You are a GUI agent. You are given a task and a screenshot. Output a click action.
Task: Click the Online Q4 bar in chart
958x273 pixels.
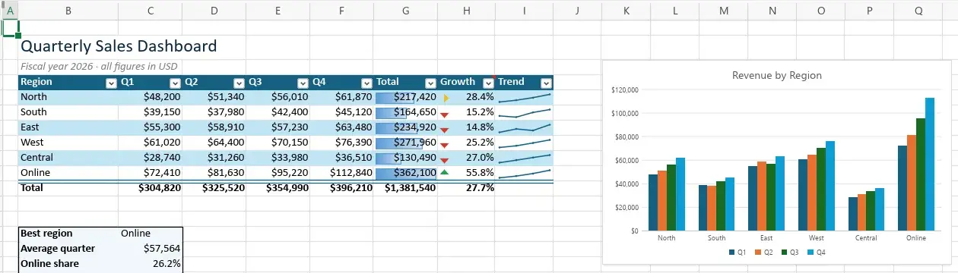pyautogui.click(x=930, y=164)
